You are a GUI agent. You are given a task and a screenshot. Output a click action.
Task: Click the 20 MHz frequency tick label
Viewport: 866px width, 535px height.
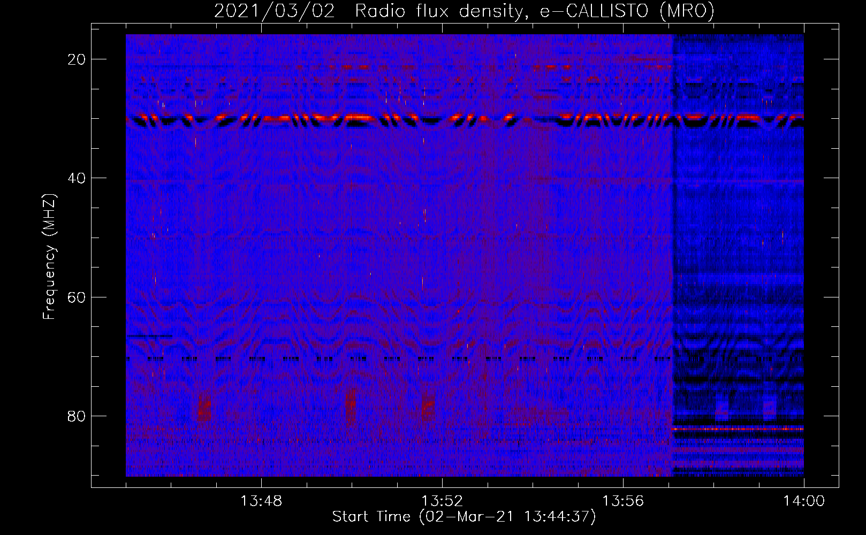point(77,59)
